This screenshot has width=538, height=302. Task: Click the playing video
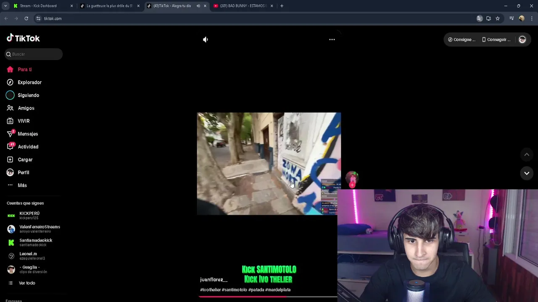point(269,164)
